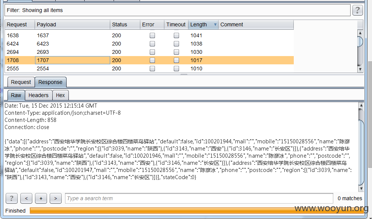Viewport: 372px width, 219px height.
Task: Sort by Error column header
Action: pyautogui.click(x=152, y=25)
